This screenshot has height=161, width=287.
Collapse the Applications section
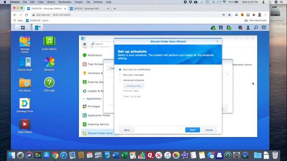click(x=92, y=99)
